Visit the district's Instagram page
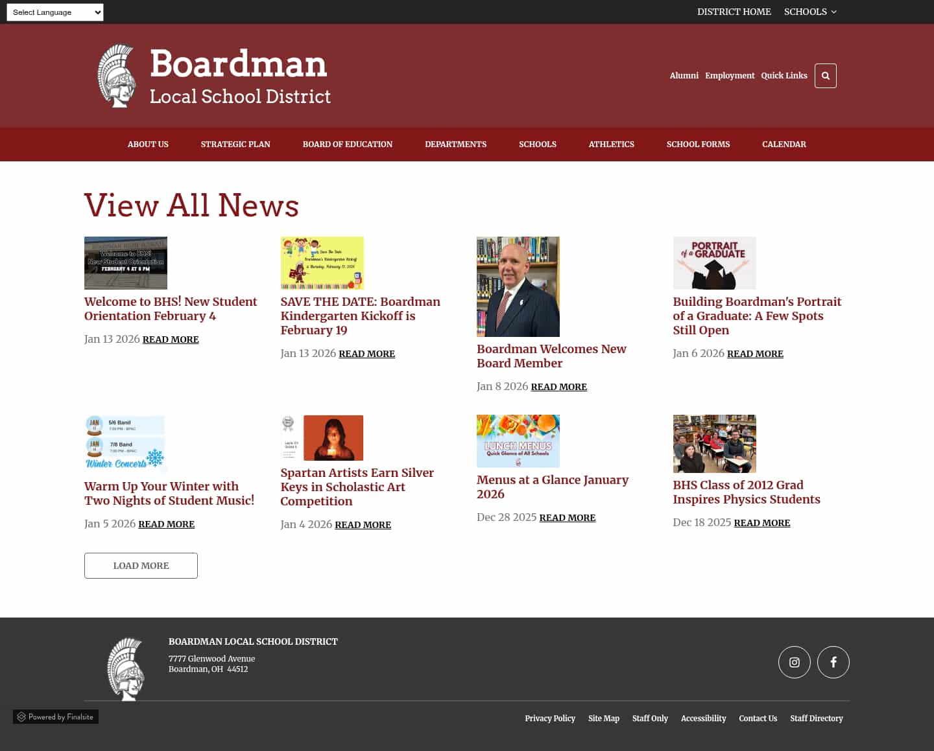 [x=794, y=662]
